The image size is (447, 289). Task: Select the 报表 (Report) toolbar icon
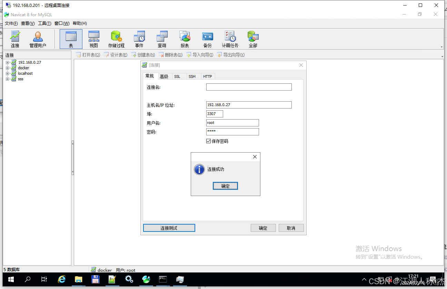[x=185, y=39]
